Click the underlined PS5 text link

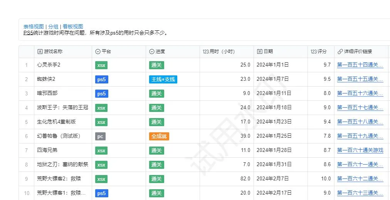click(28, 33)
